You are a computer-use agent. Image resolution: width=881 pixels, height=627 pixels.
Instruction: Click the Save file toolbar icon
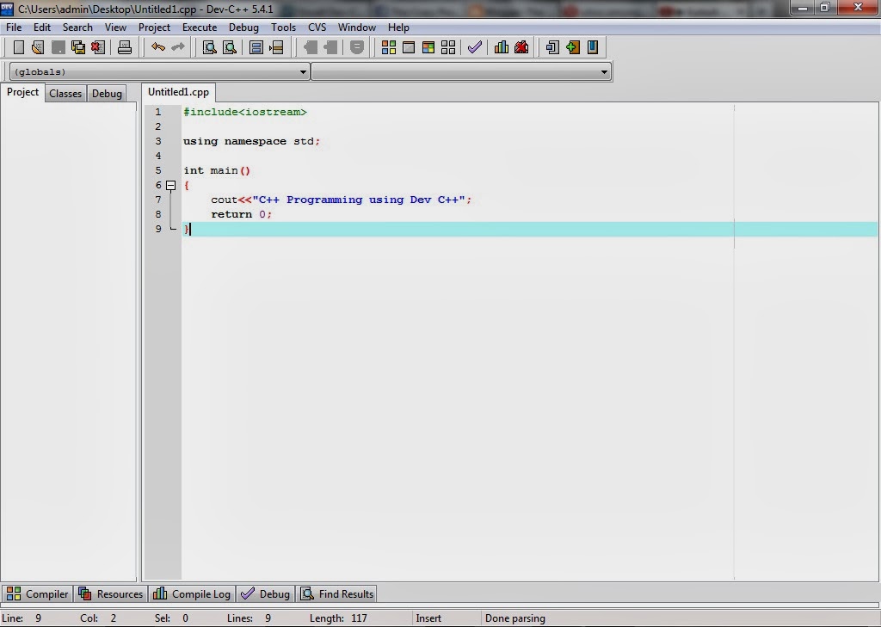59,48
